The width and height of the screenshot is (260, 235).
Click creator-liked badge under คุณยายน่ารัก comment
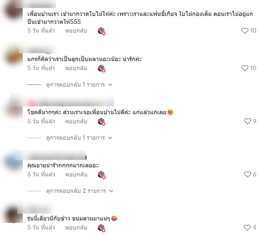click(x=102, y=175)
